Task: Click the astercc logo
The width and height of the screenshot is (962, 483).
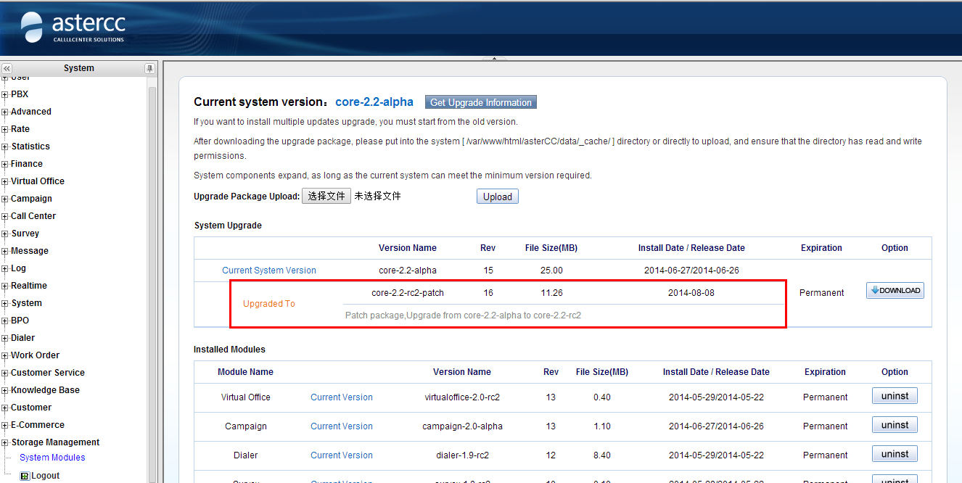Action: click(73, 28)
